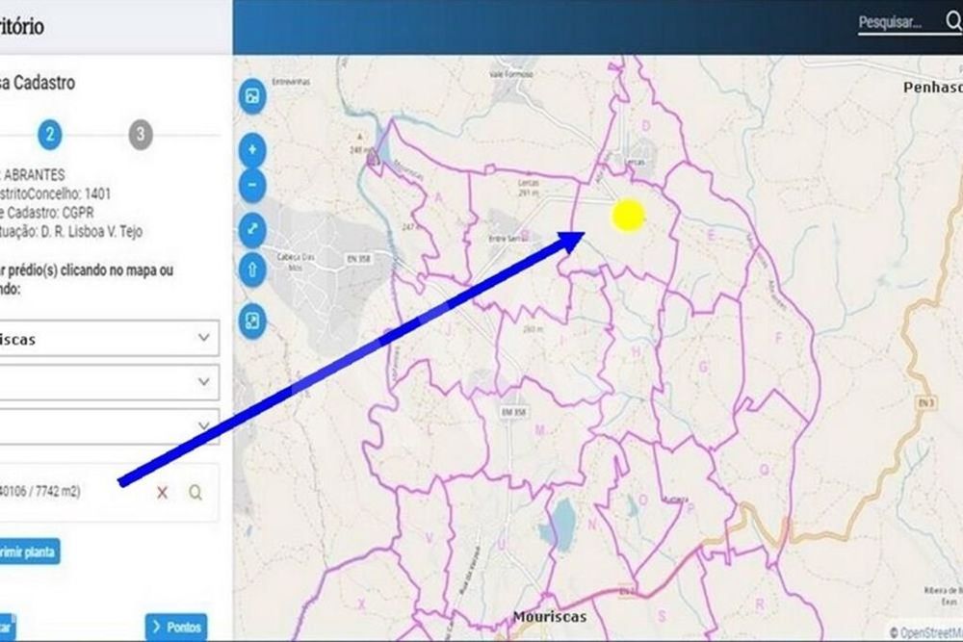
Task: Zoom out with the minus map button
Action: [x=252, y=185]
